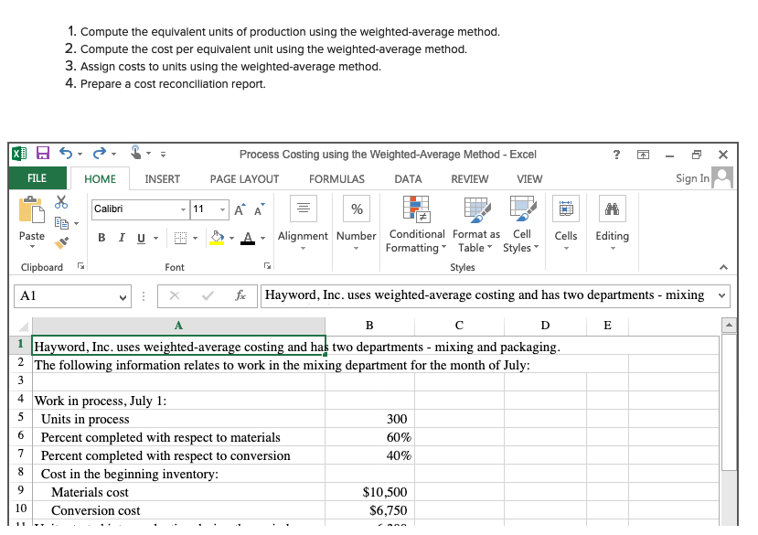This screenshot has width=758, height=535.
Task: Open the Cells group
Action: 566,222
